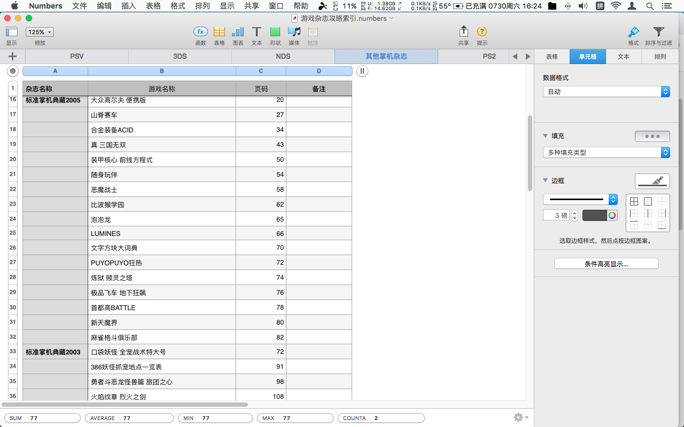This screenshot has width=684, height=427.
Task: Open Spotlight search in menu bar
Action: pyautogui.click(x=650, y=6)
